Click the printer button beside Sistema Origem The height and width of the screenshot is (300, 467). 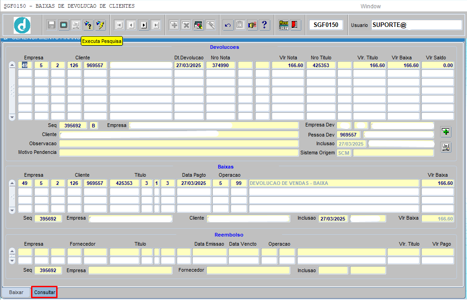446,147
